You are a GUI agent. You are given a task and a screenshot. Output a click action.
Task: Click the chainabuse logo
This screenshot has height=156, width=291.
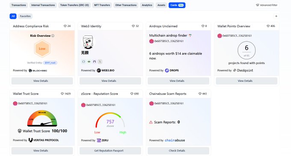click(175, 140)
